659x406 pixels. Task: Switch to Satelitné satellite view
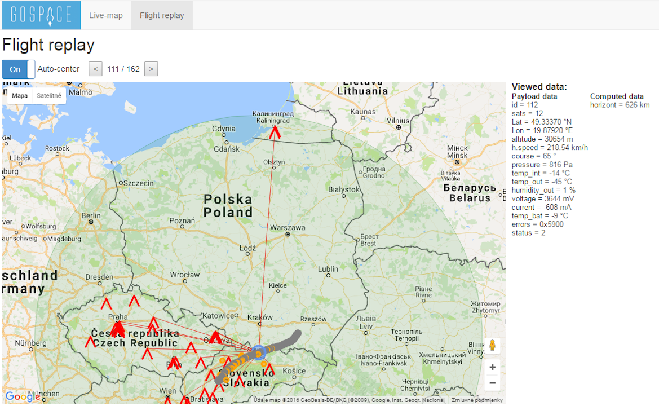click(x=49, y=96)
